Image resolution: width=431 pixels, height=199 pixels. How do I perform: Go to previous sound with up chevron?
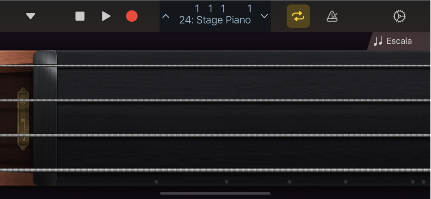pos(166,17)
